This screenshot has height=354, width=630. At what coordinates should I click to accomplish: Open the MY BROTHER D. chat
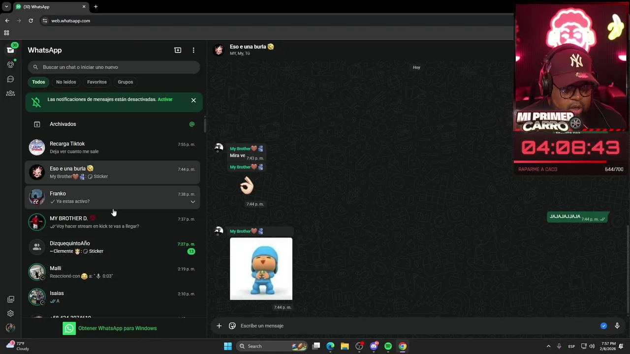[113, 222]
